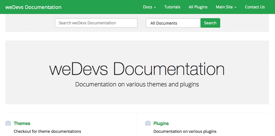275x136 pixels.
Task: Open the Plugins documentation link
Action: tap(161, 123)
